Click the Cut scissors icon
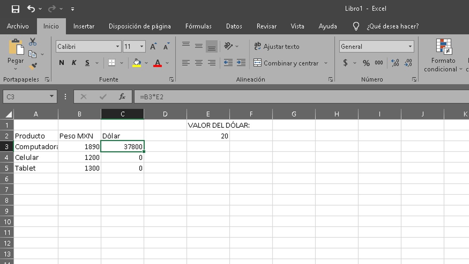The height and width of the screenshot is (264, 469). [33, 42]
